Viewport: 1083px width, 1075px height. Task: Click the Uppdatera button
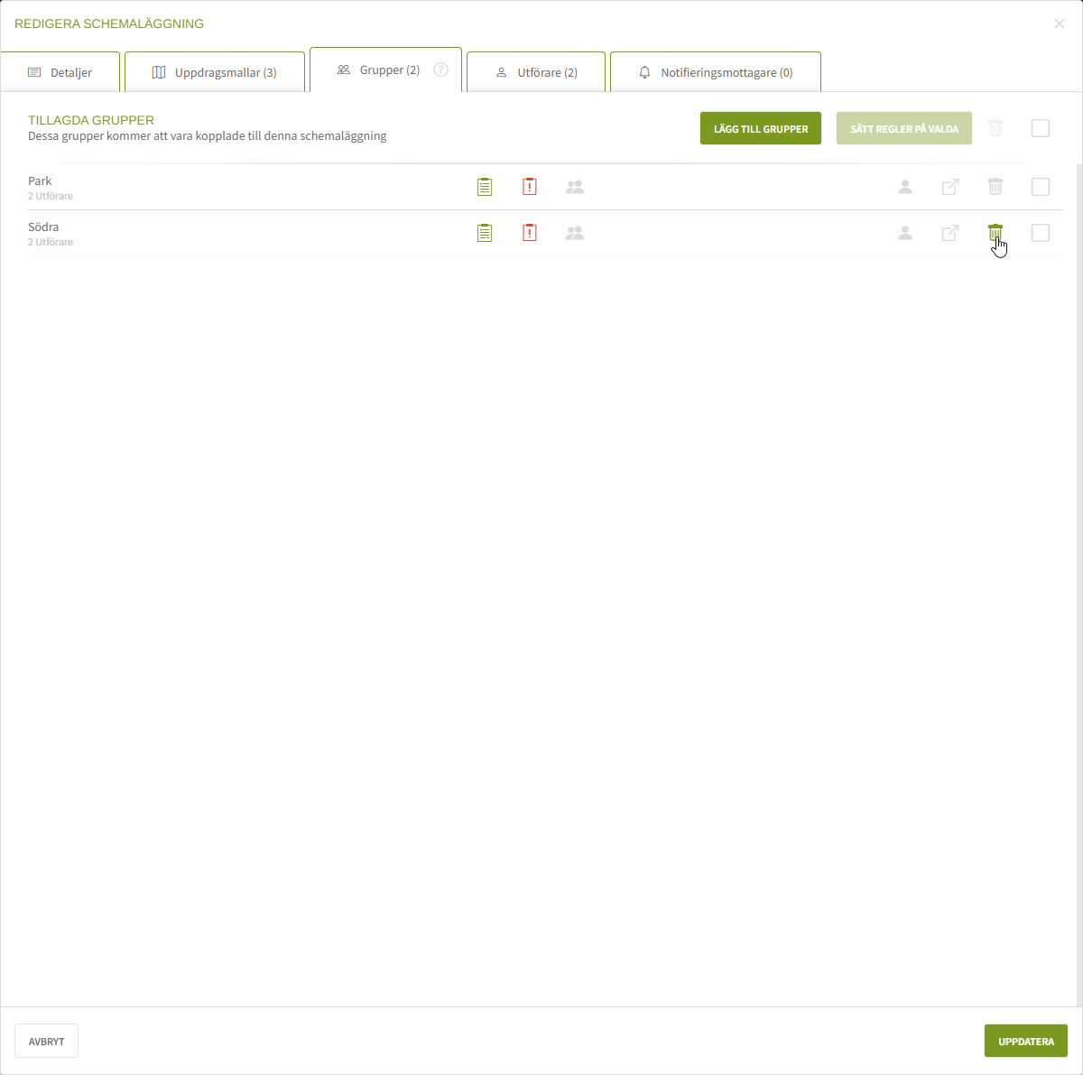(1026, 1041)
